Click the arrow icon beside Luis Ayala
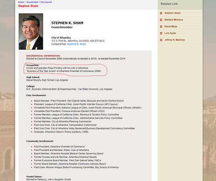The width and height of the screenshot is (216, 181). pos(161,33)
